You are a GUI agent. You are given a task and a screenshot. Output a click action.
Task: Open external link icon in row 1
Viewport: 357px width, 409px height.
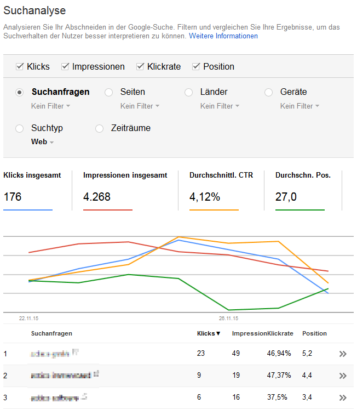(x=76, y=352)
